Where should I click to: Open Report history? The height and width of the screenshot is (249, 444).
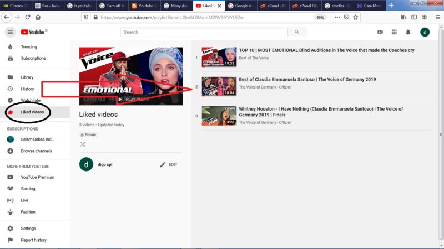(35, 240)
